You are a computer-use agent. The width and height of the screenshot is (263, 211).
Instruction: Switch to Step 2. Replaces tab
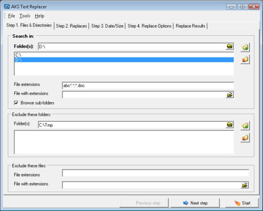[72, 26]
